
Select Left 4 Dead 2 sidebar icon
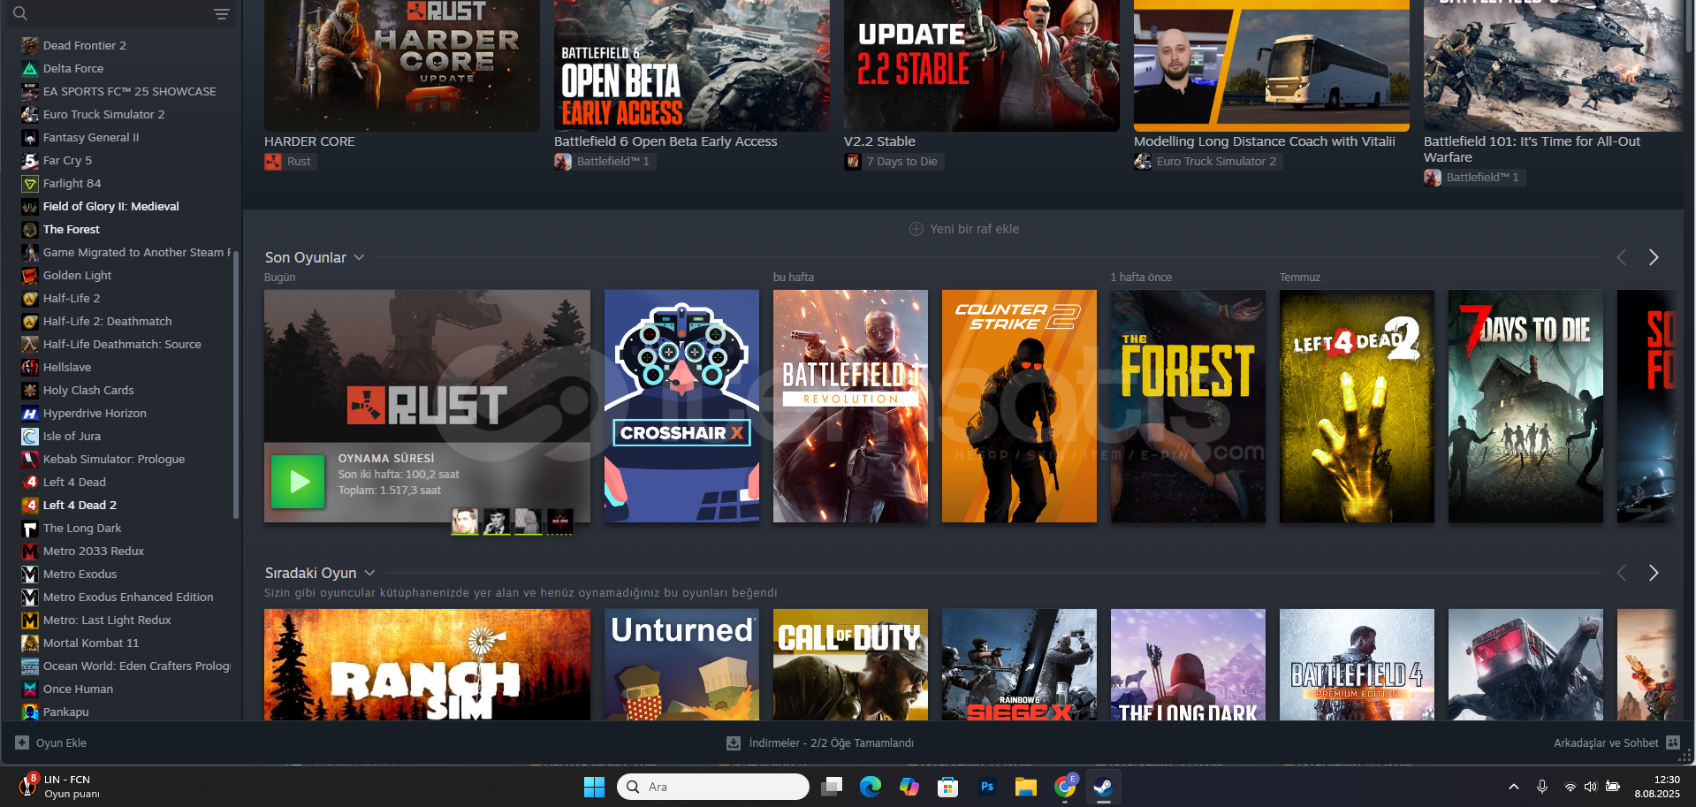pos(30,505)
